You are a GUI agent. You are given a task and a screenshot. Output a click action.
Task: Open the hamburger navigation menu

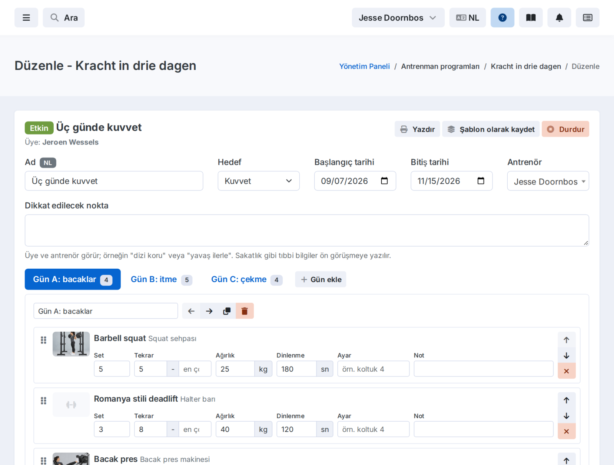(x=26, y=18)
